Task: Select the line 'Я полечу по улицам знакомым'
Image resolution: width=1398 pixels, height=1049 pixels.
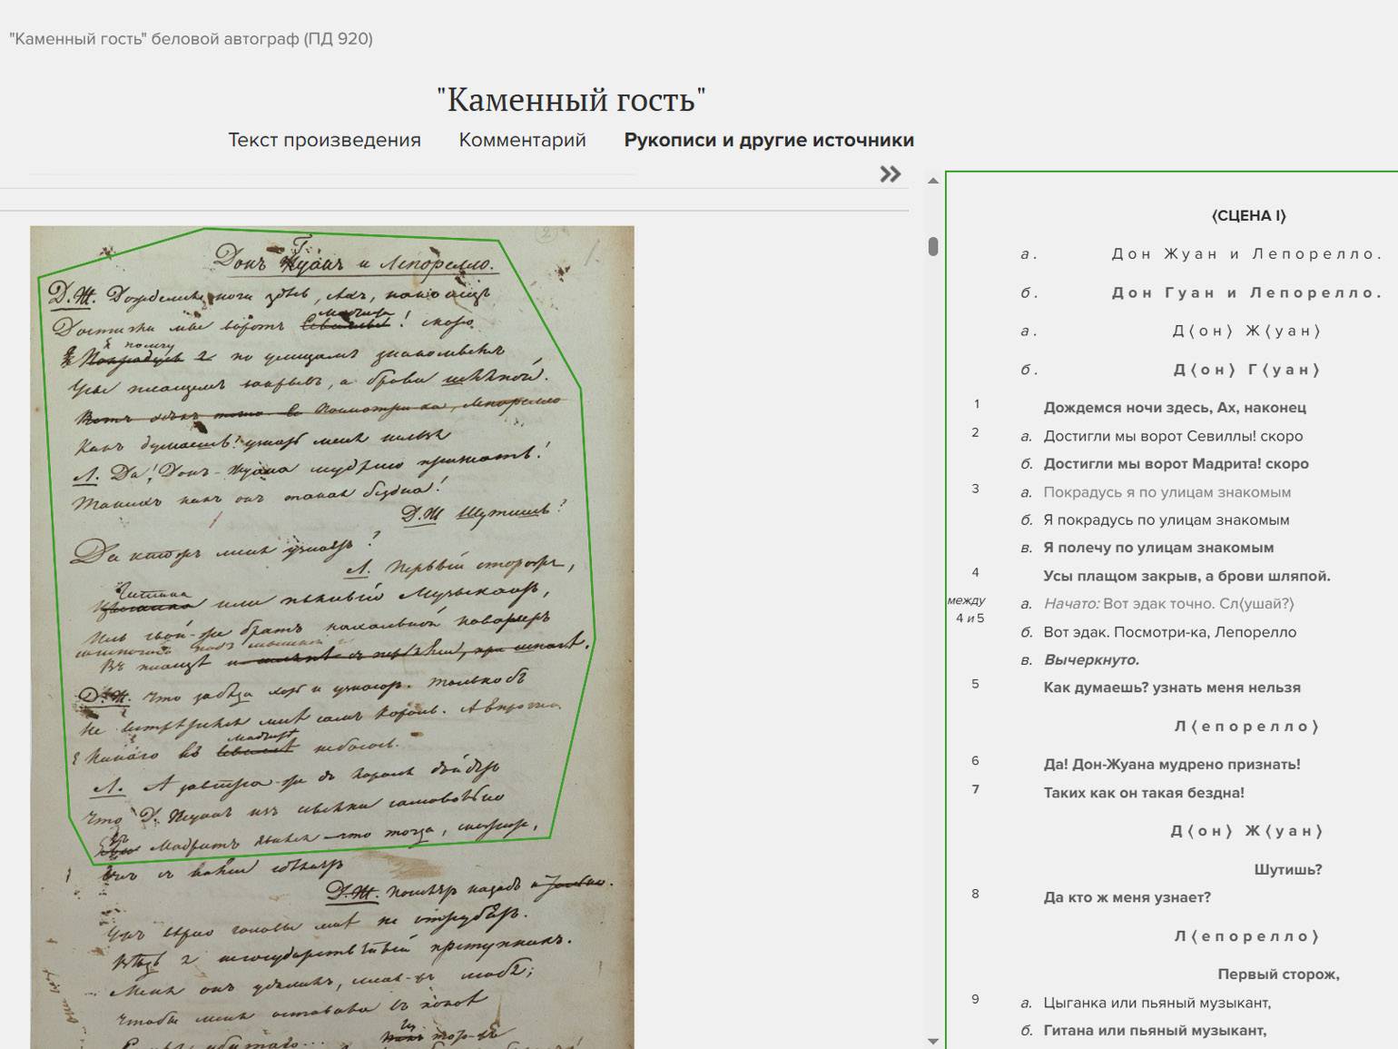Action: coord(1158,548)
